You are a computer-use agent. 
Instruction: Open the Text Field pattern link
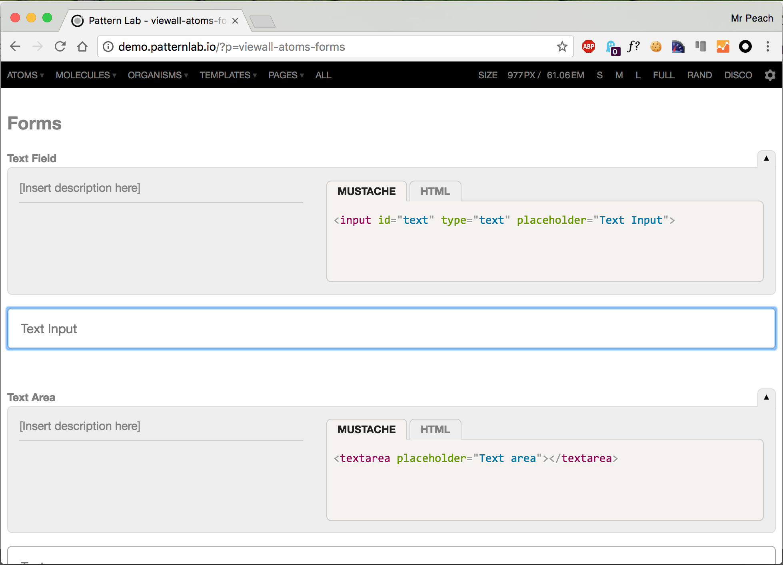[x=32, y=159]
